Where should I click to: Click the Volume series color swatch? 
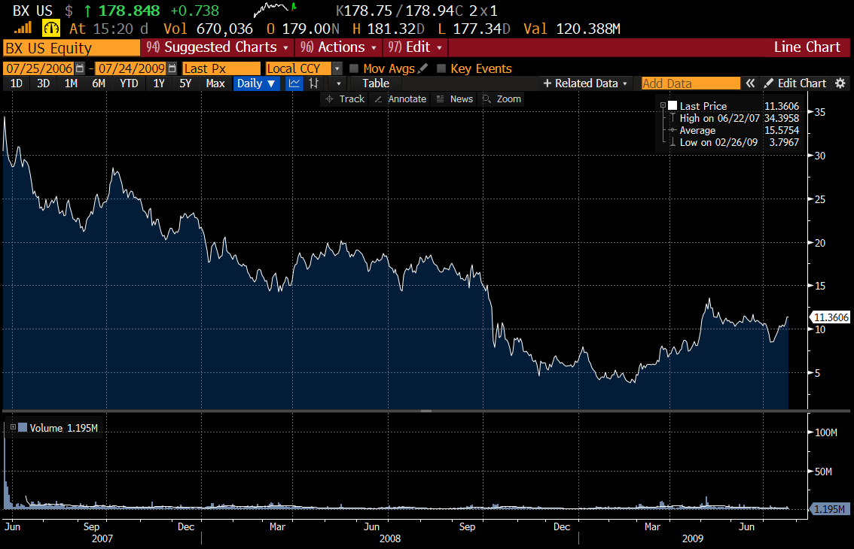(x=23, y=427)
